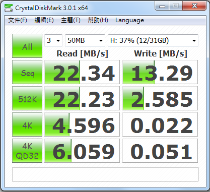Image resolution: width=210 pixels, height=192 pixels.
Task: Start the Seq benchmark test
Action: [x=27, y=72]
